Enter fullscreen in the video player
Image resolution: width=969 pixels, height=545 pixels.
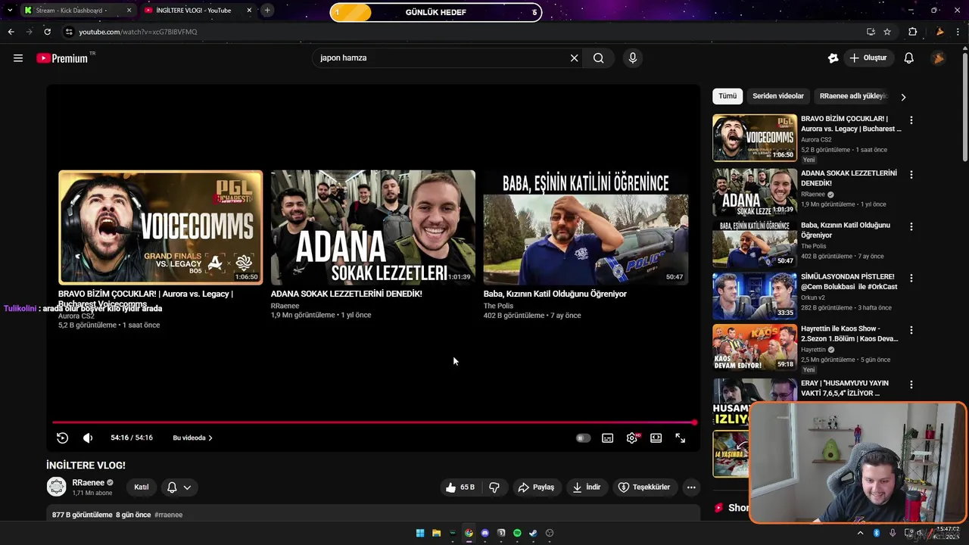(681, 438)
